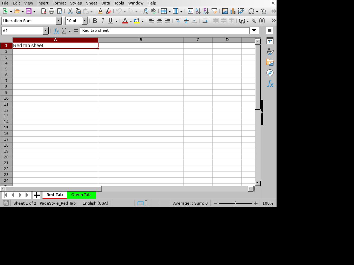Toggle Bold formatting
Image resolution: width=354 pixels, height=265 pixels.
pyautogui.click(x=95, y=21)
